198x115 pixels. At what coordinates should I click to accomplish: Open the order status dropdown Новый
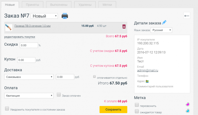pos(44,16)
